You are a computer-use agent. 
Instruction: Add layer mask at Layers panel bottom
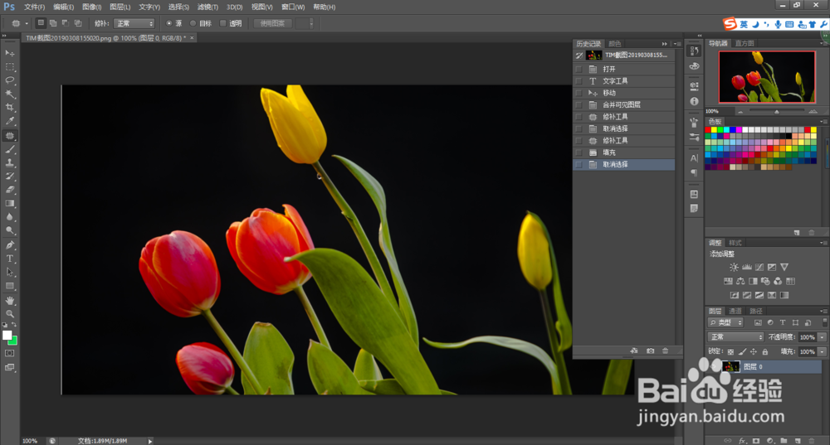(x=756, y=440)
